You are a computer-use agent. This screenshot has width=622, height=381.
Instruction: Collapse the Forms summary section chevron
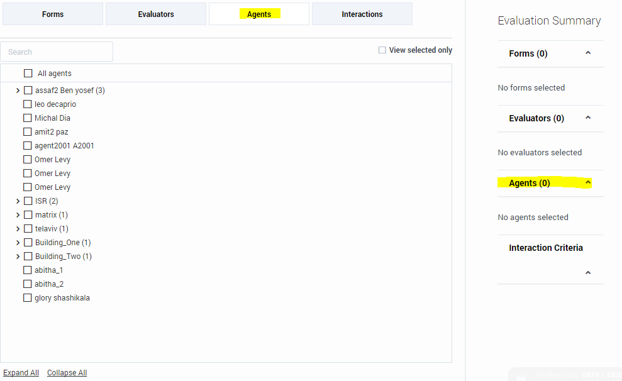[x=588, y=53]
